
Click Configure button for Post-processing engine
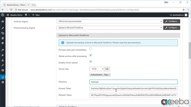172,28
